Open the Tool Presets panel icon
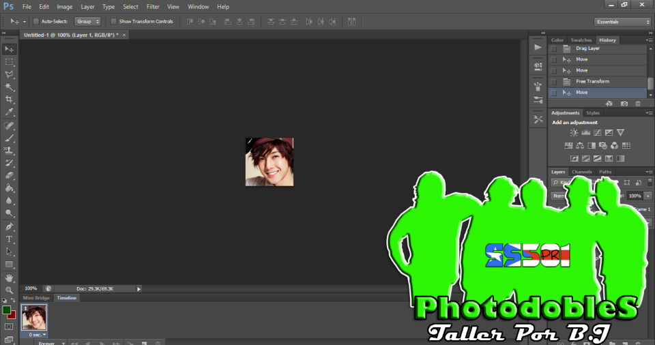 (x=538, y=119)
